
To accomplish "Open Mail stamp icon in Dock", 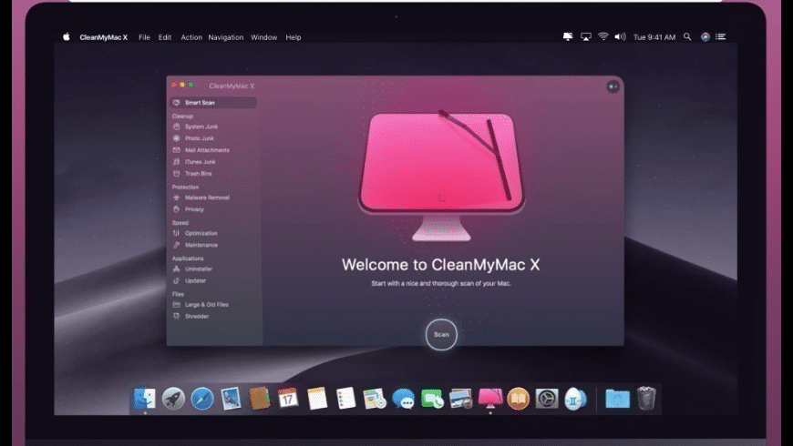I will [232, 399].
